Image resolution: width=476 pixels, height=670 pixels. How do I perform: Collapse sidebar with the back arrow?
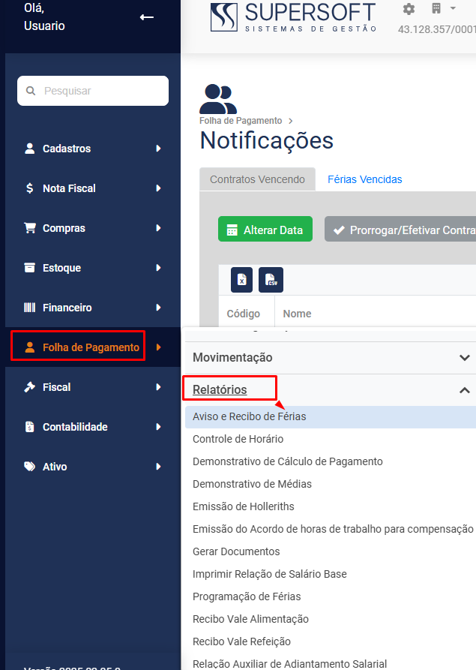pos(146,17)
